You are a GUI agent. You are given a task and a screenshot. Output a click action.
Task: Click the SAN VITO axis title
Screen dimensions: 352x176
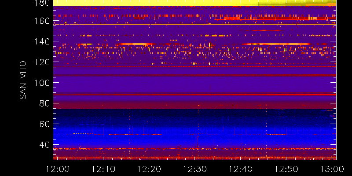[x=23, y=81]
